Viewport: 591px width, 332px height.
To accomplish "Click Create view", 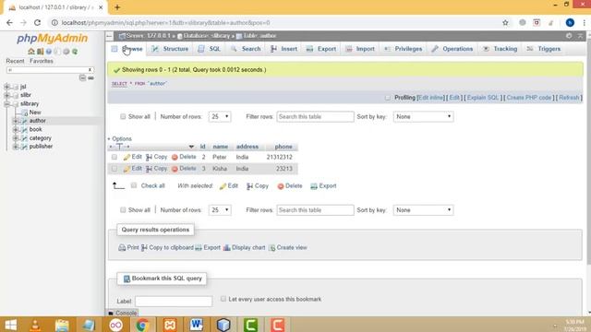I will (x=288, y=248).
